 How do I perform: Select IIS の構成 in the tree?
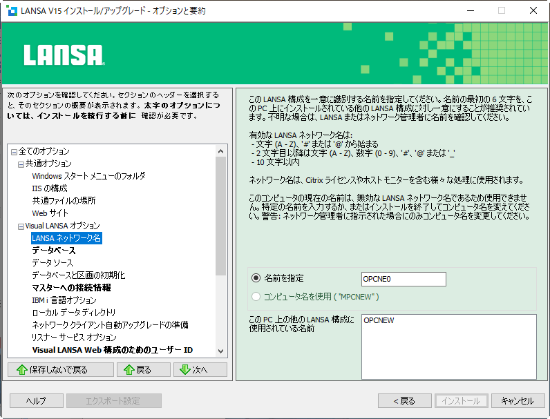[50, 188]
